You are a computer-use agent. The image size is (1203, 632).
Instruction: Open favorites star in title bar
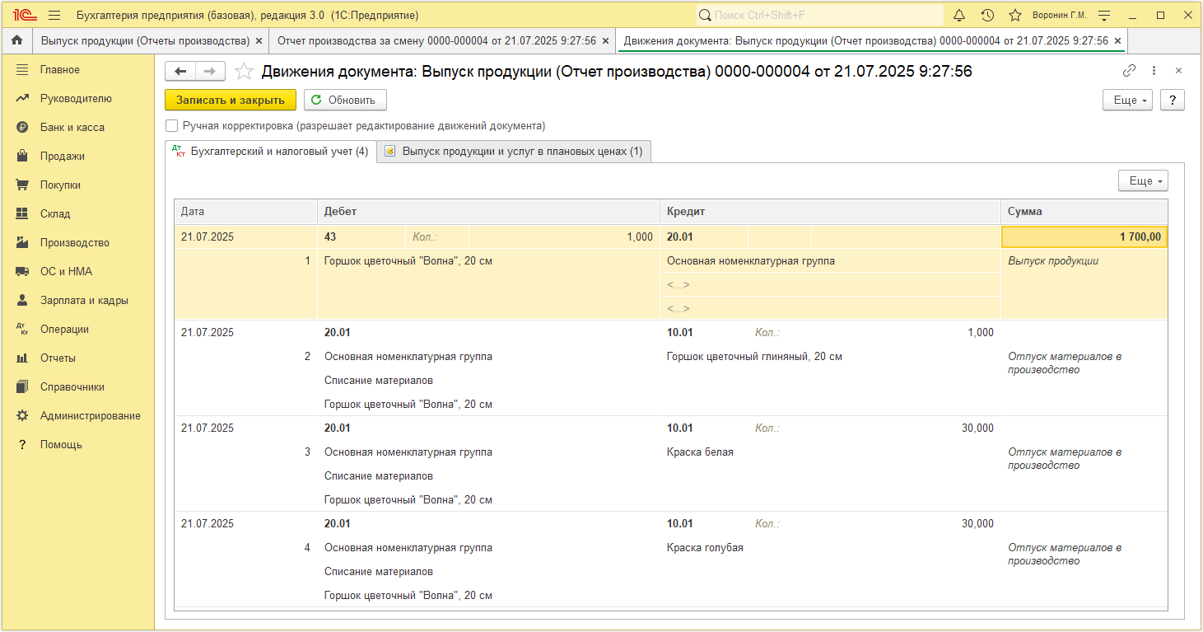[1015, 16]
